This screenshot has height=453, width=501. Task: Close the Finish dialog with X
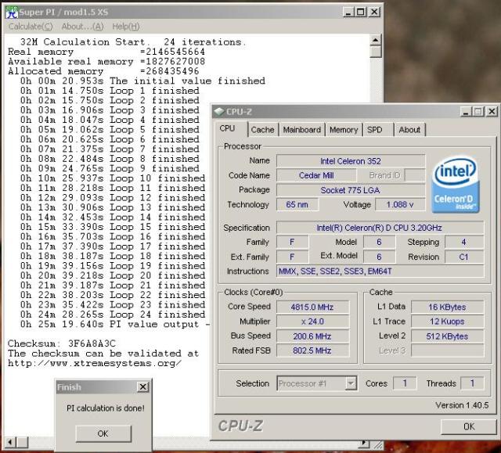coord(142,387)
